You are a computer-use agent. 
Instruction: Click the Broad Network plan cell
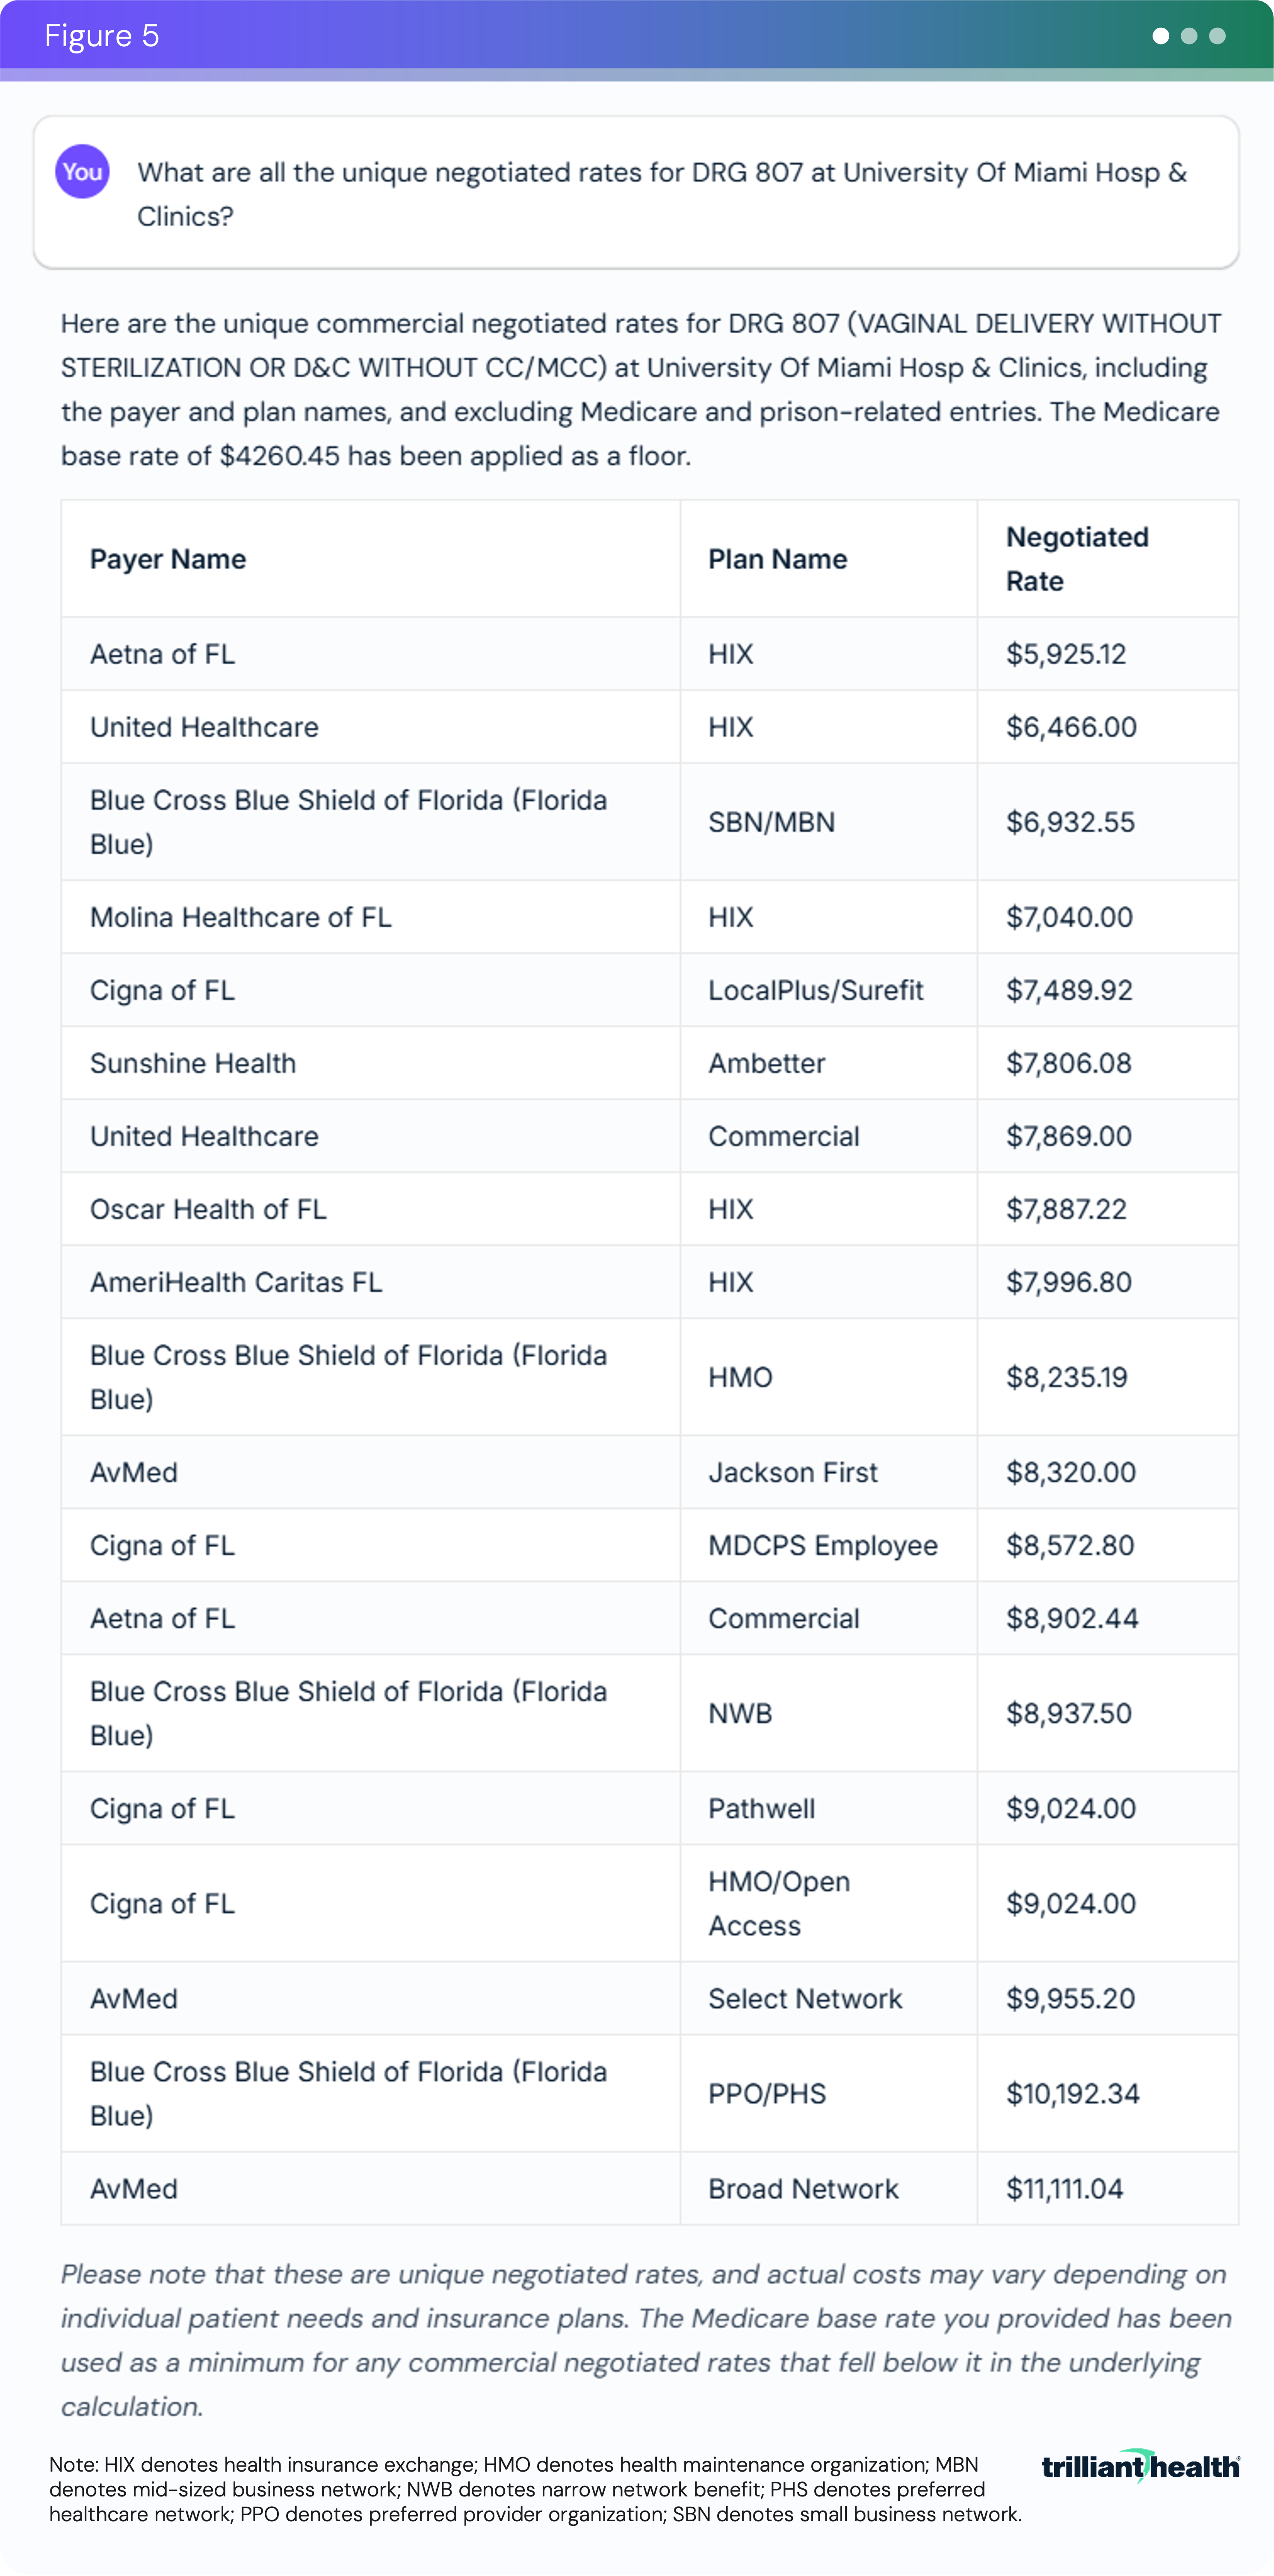tap(803, 2188)
